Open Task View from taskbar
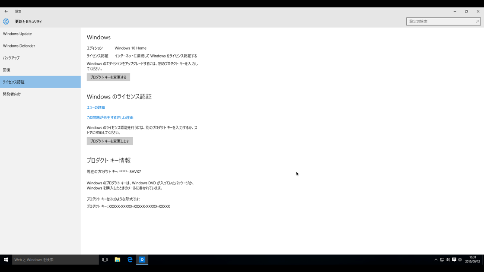Viewport: 484px width, 272px height. click(x=105, y=259)
